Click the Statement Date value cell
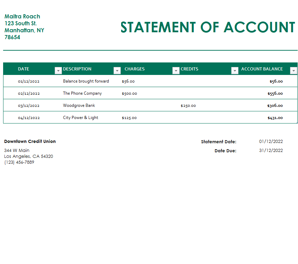The width and height of the screenshot is (298, 264). point(271,142)
